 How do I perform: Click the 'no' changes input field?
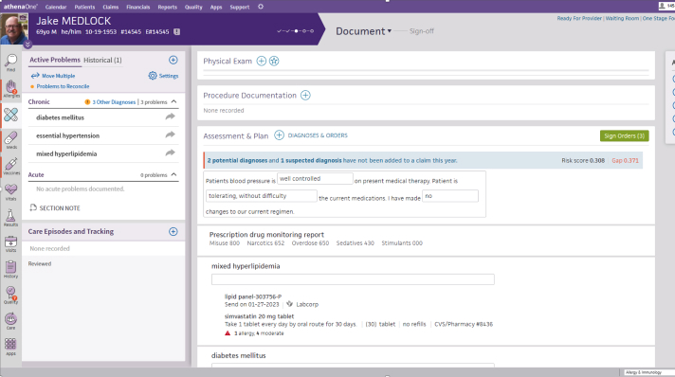click(x=450, y=196)
